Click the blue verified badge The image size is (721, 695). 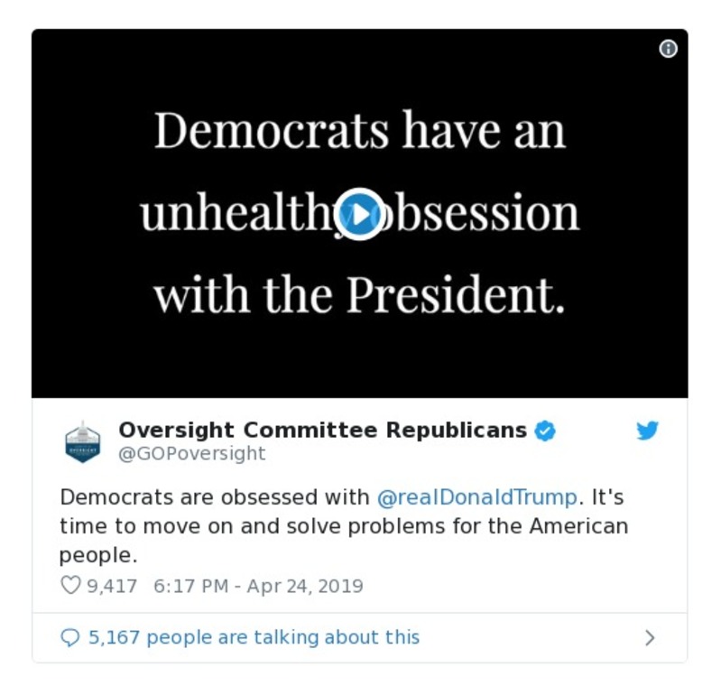point(545,431)
